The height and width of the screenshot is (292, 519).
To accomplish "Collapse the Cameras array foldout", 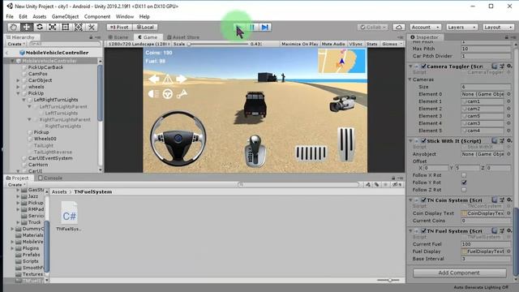I will (410, 79).
